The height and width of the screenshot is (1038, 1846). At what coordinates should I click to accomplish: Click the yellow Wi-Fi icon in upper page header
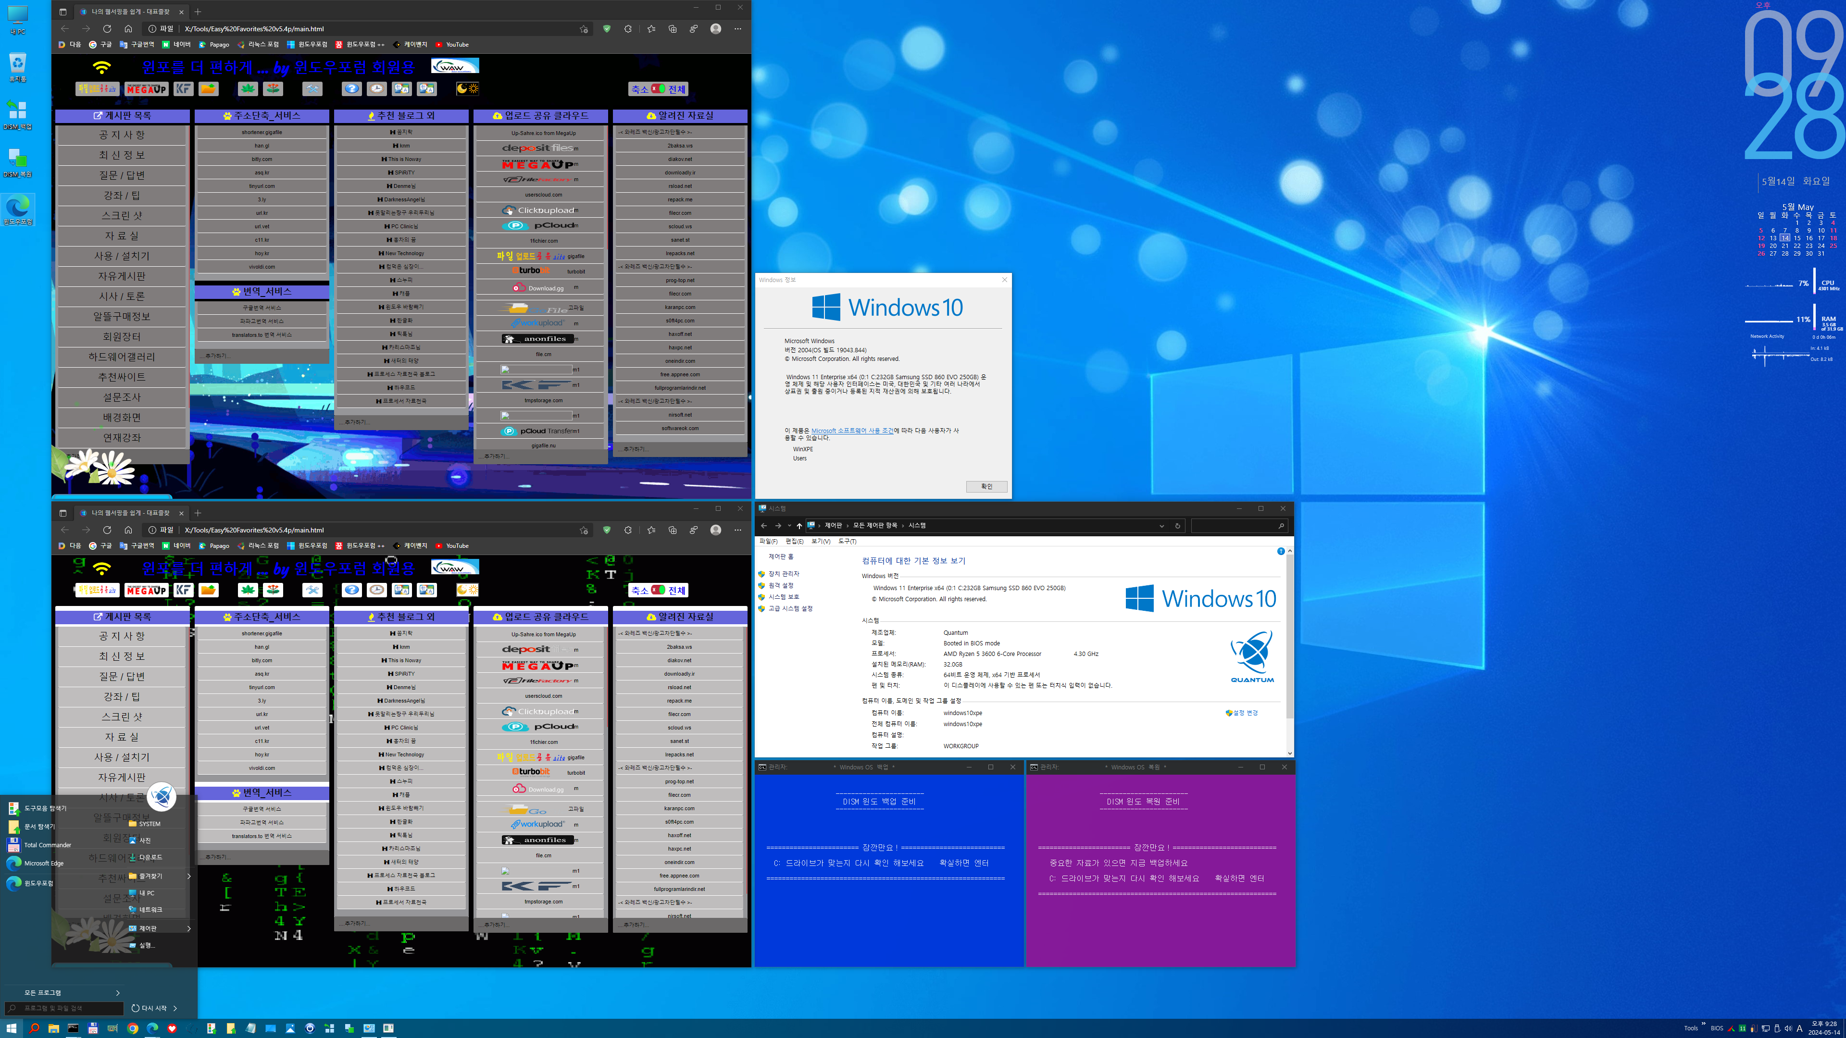click(102, 67)
